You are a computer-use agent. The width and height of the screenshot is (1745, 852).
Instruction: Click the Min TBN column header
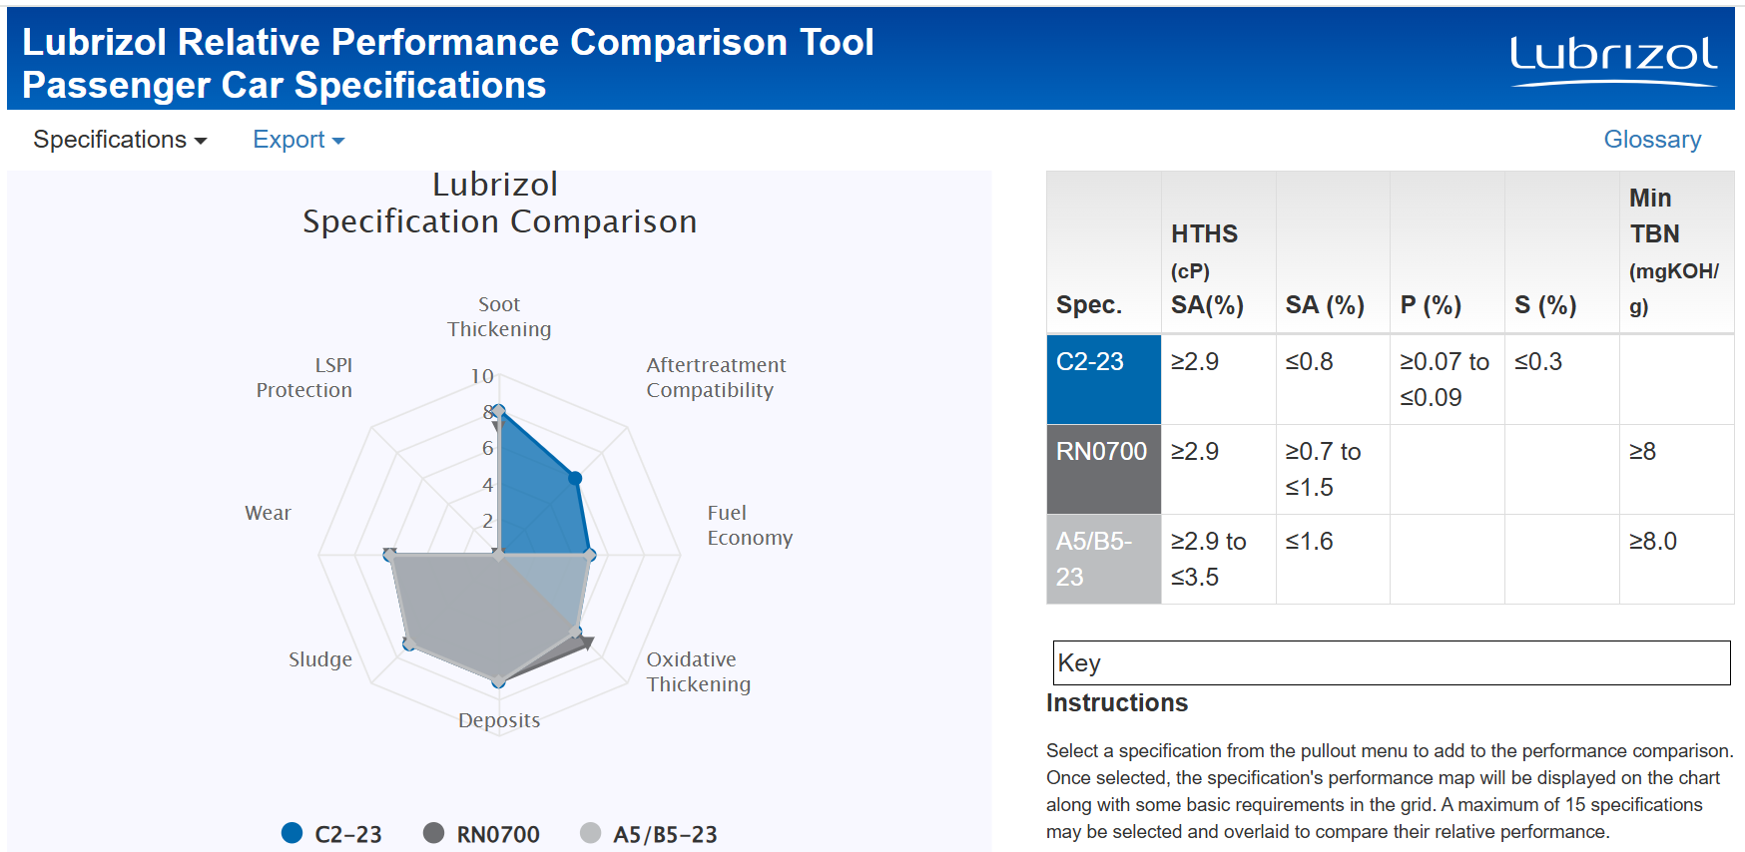click(x=1676, y=251)
